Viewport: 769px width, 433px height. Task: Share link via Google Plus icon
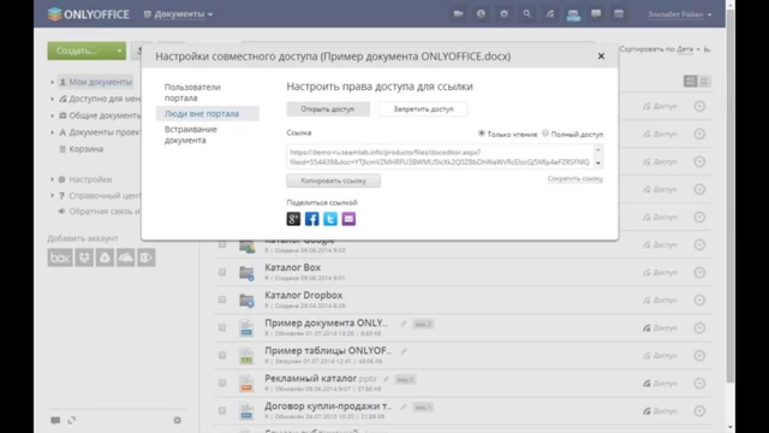pos(294,219)
